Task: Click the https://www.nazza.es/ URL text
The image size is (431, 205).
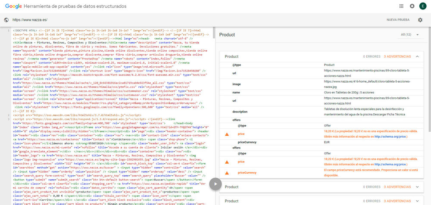Action: pyautogui.click(x=30, y=20)
